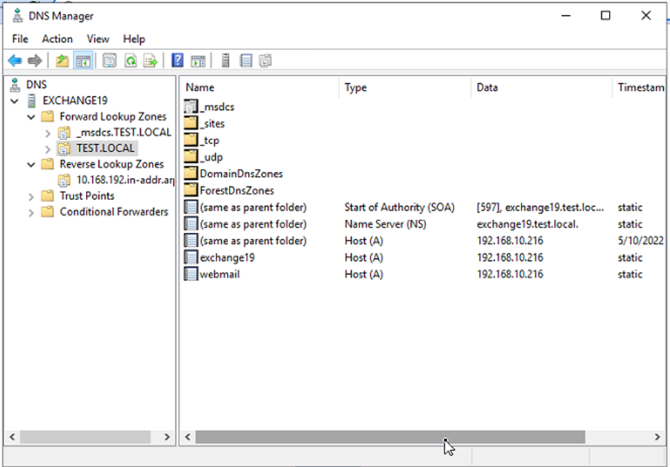Click the Back arrow in toolbar

[x=14, y=61]
